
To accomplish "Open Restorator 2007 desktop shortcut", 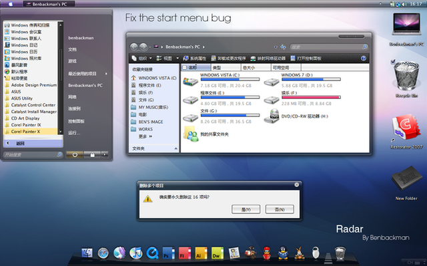I will 406,127.
